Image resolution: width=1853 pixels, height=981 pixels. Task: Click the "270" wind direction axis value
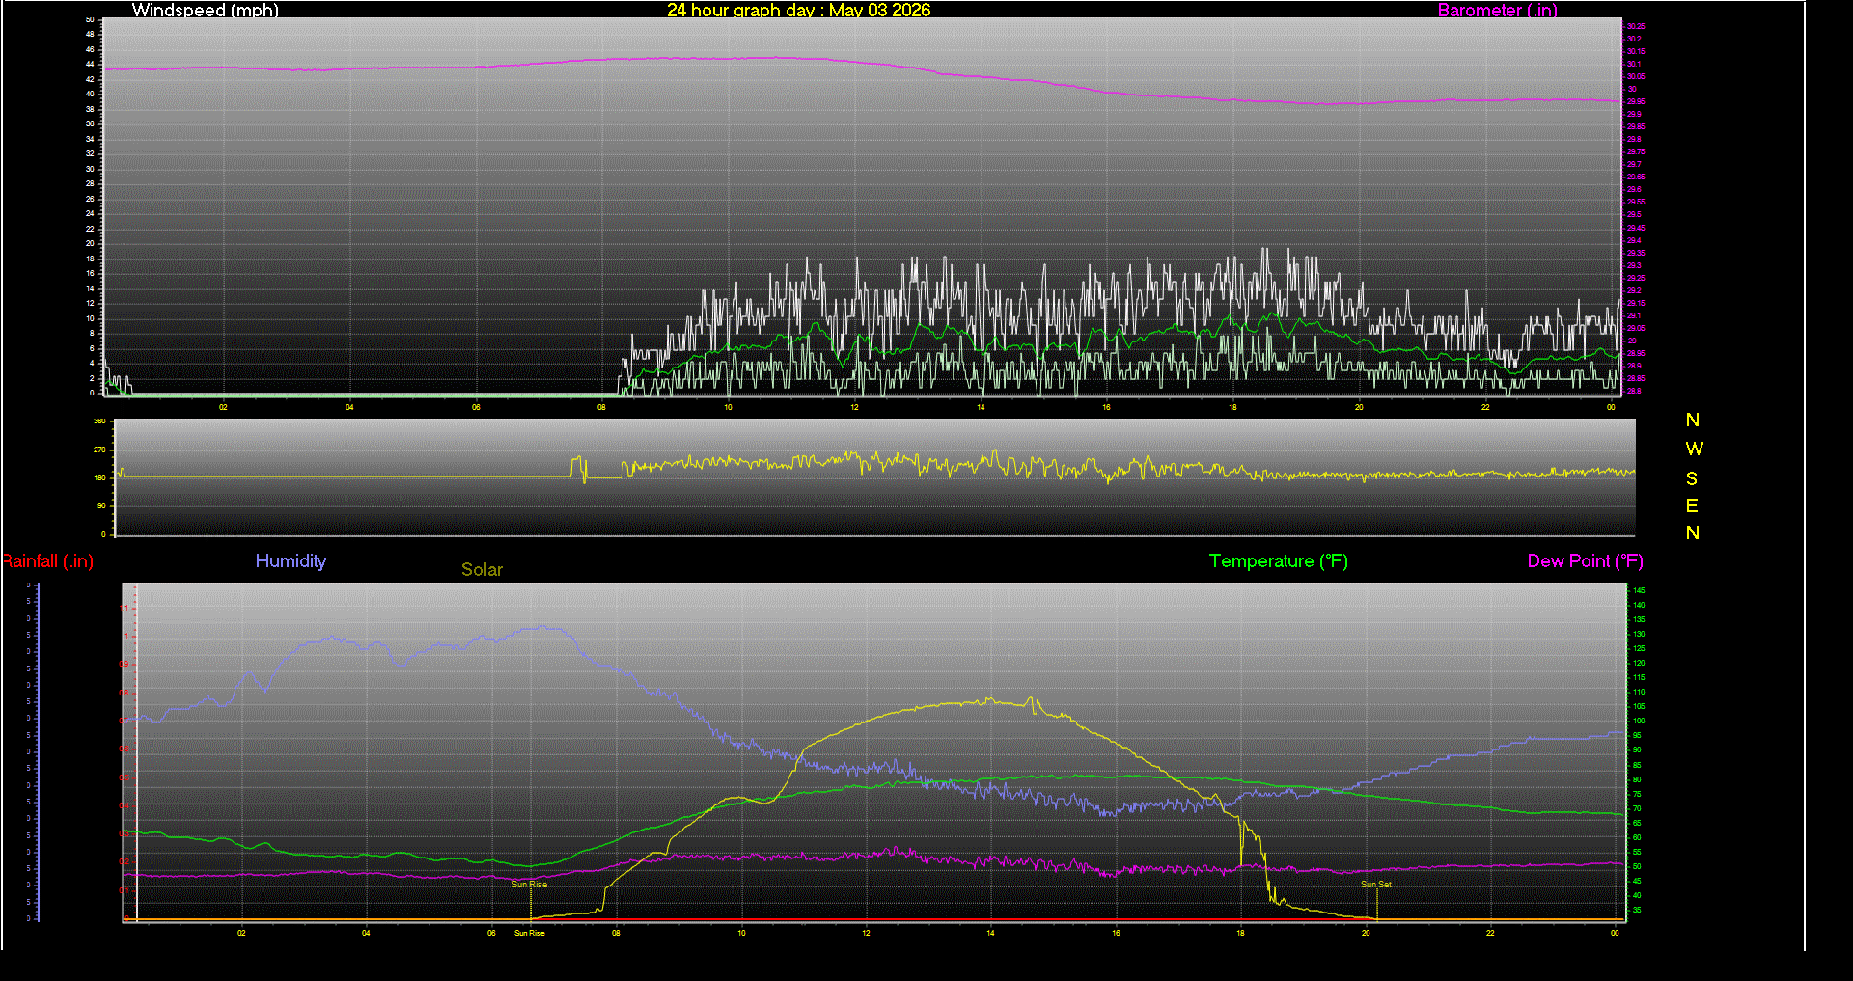coord(99,450)
